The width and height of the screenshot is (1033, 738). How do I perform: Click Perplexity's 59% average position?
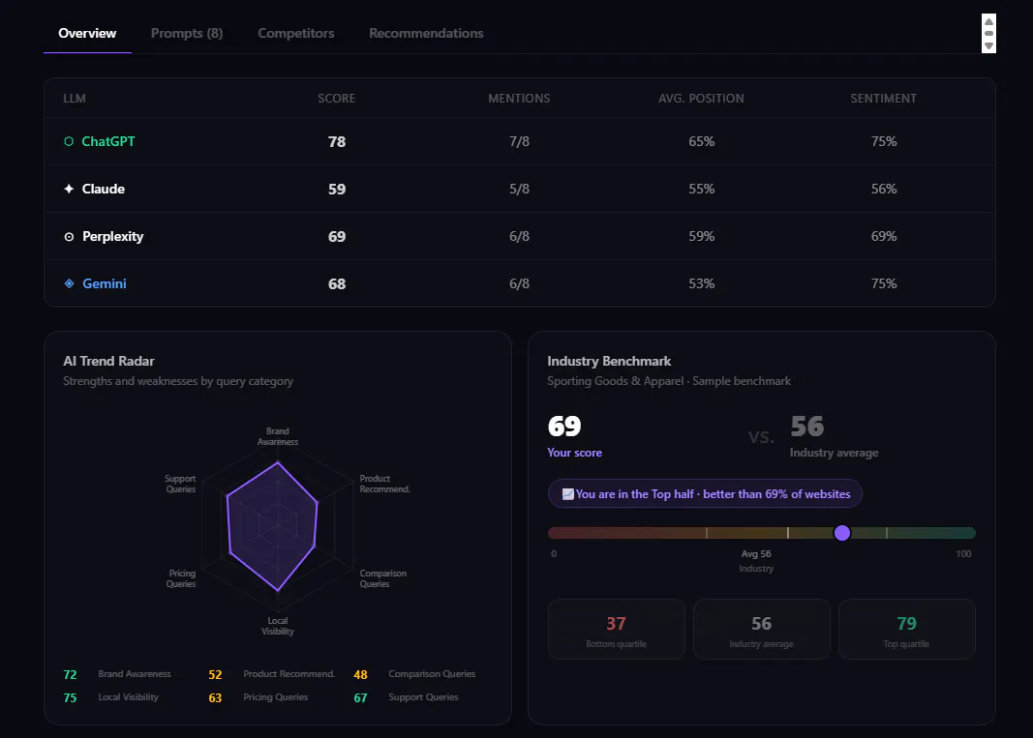(702, 236)
